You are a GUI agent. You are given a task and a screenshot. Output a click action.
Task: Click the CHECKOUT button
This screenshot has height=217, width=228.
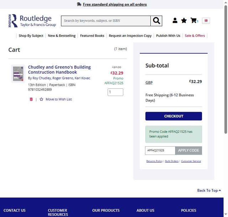coord(173,116)
